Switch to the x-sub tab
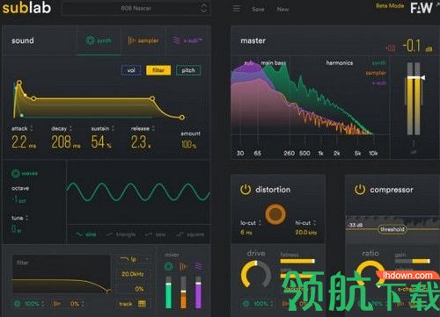The image size is (440, 317). point(187,40)
